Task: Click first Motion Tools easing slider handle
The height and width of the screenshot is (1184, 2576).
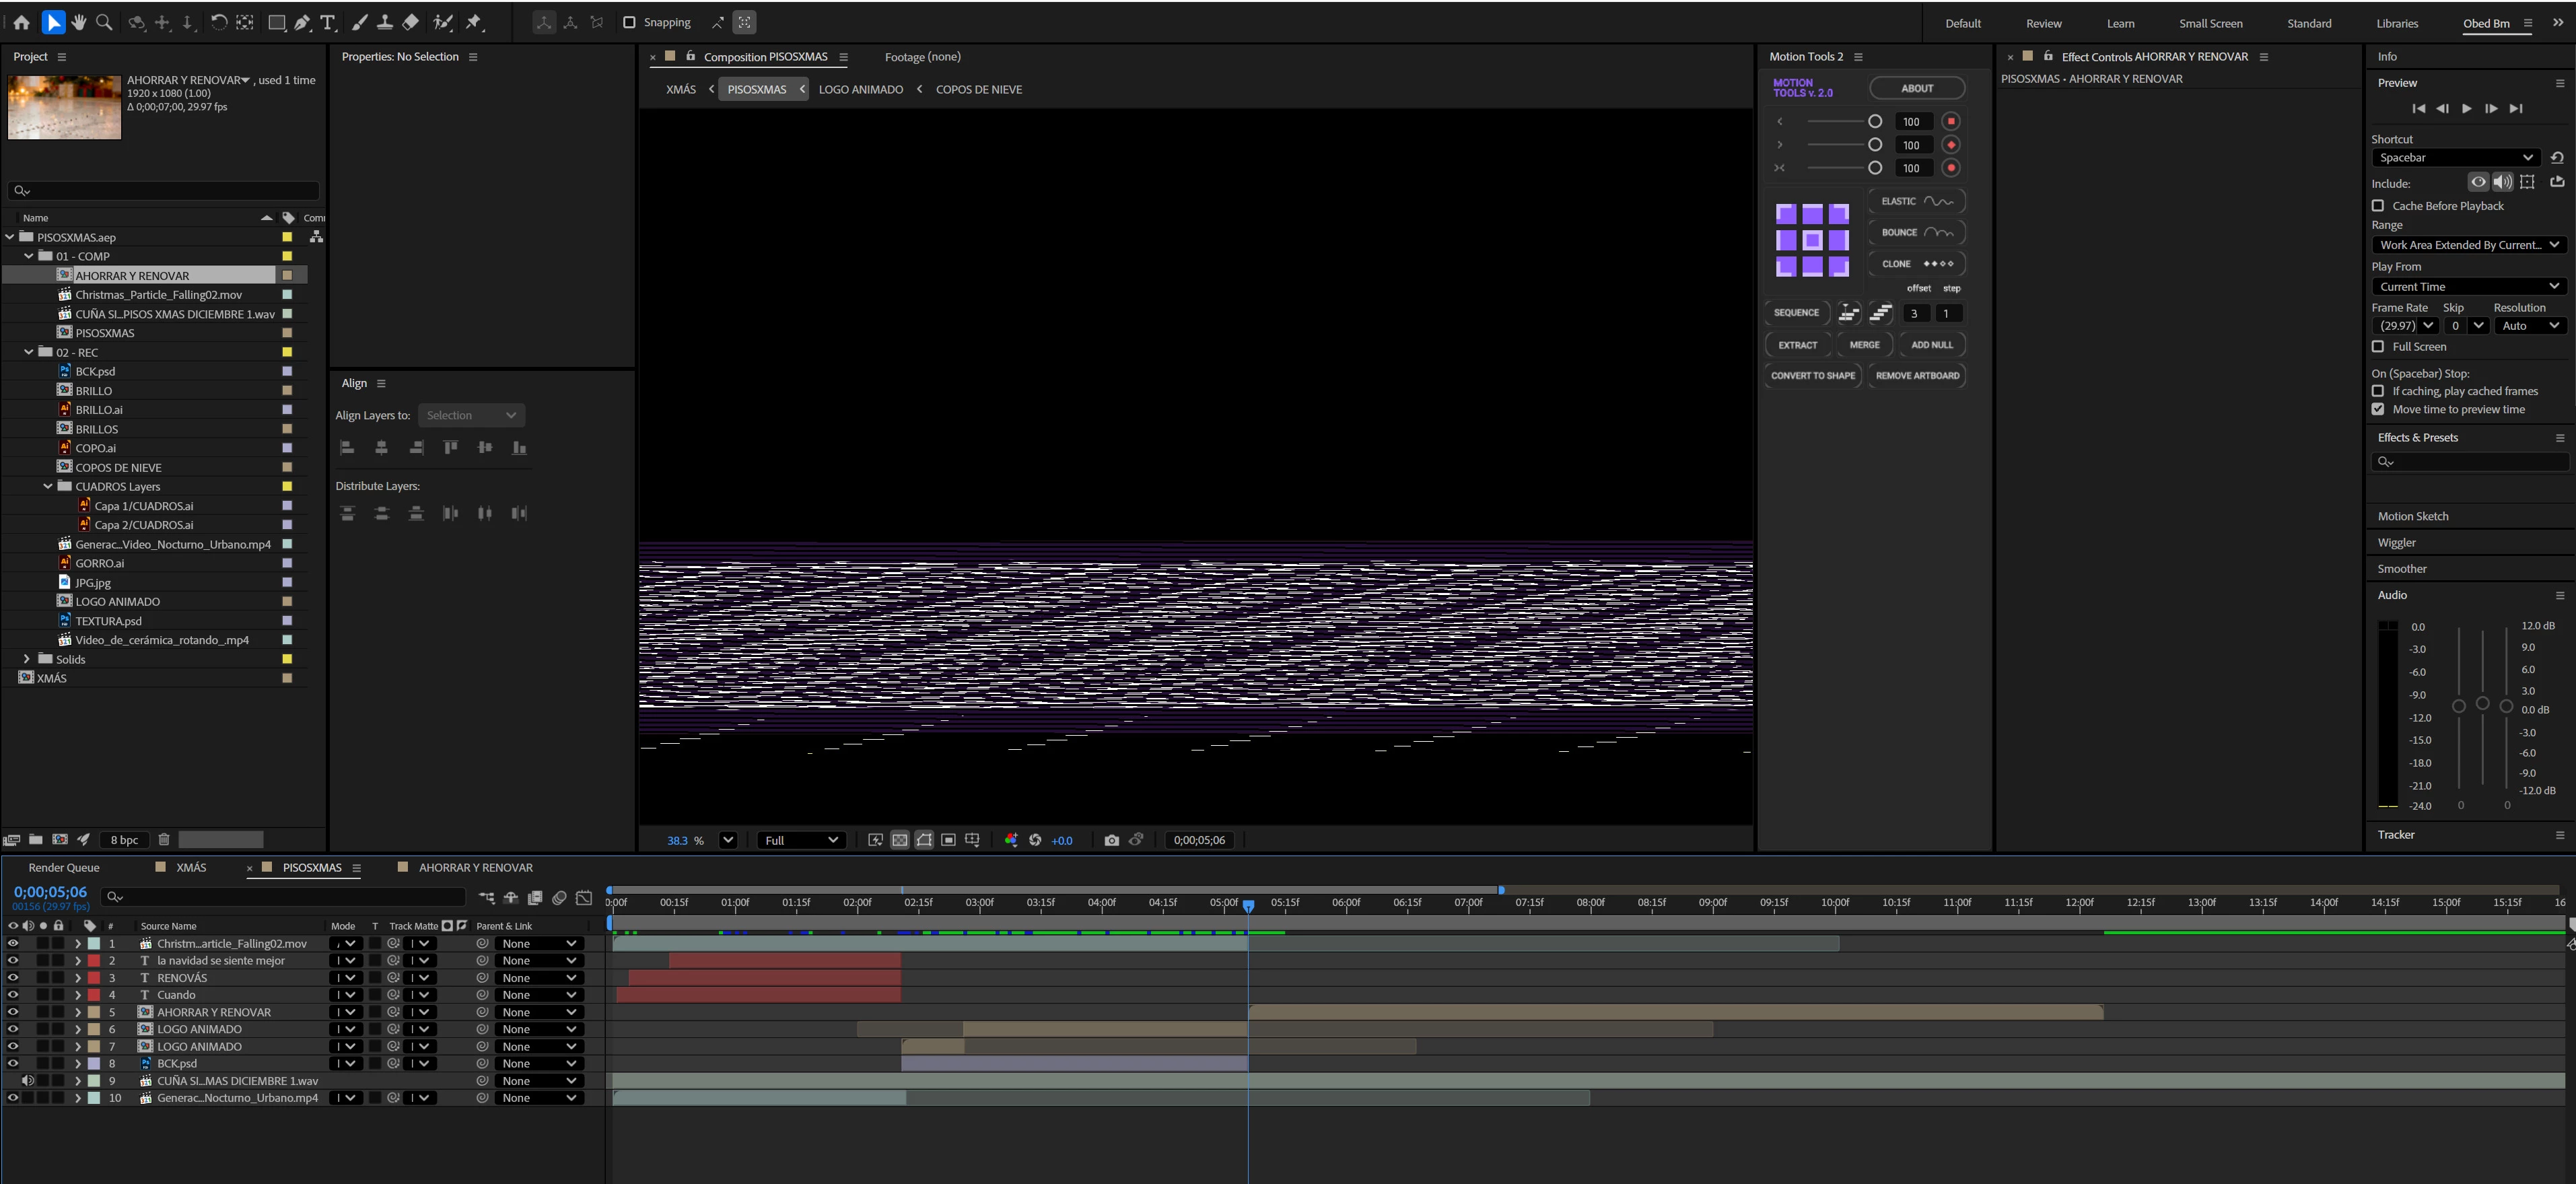Action: point(1875,121)
